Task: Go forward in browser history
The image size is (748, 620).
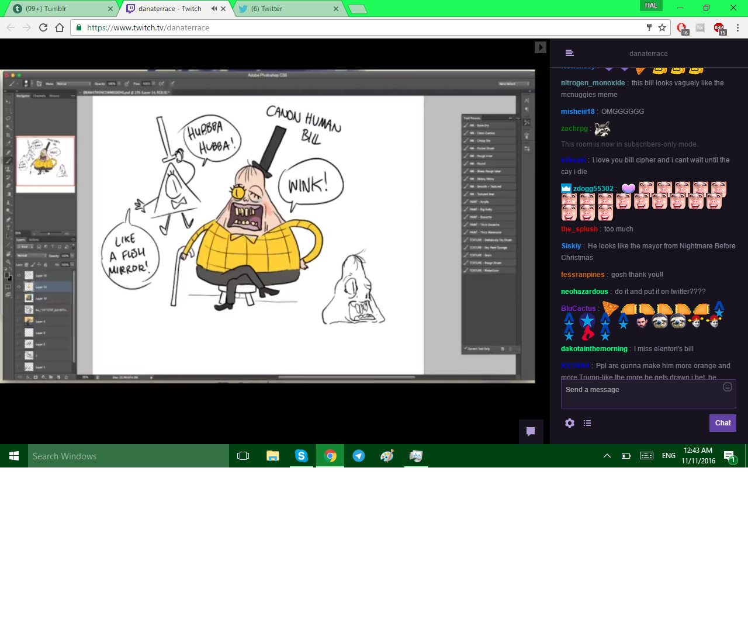Action: 27,27
